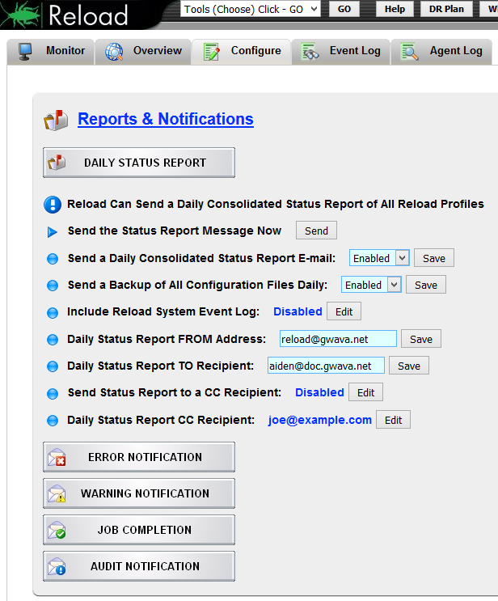This screenshot has height=601, width=498.
Task: Click the warning envelope icon for Warning Notification
Action: 57,493
